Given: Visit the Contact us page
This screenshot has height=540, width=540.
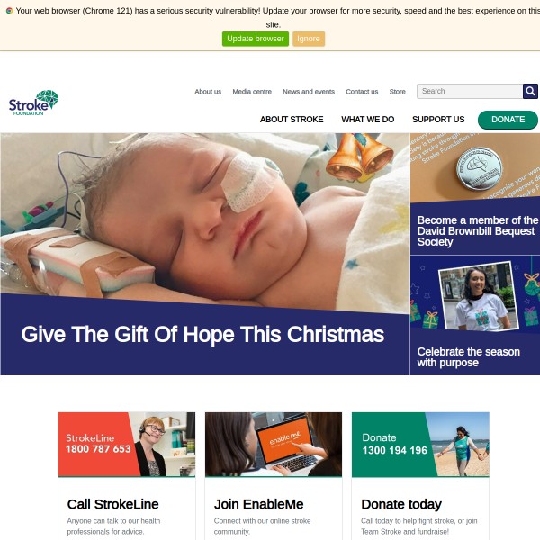Looking at the screenshot, I should pyautogui.click(x=362, y=92).
